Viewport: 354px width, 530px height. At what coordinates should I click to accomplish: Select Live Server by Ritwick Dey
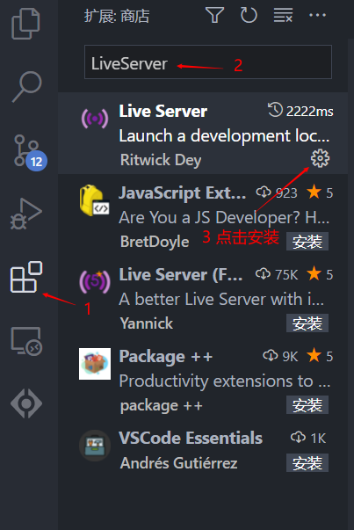(203, 134)
